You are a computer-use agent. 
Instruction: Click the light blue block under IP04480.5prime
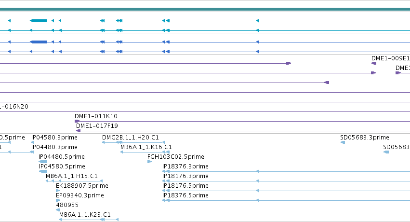(42, 162)
